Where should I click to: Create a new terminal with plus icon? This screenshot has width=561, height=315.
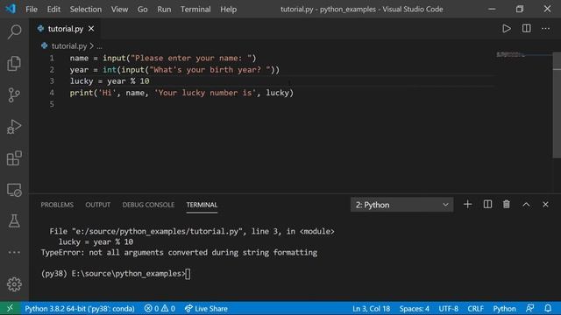467,205
